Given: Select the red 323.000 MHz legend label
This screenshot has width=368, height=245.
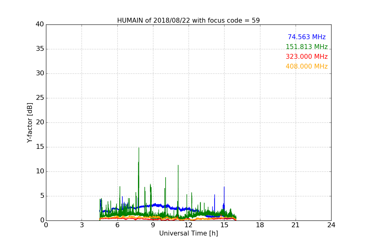Looking at the screenshot, I should coord(307,57).
